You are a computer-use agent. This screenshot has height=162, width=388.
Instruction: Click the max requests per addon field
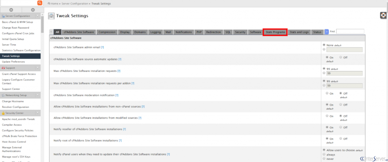344,86
